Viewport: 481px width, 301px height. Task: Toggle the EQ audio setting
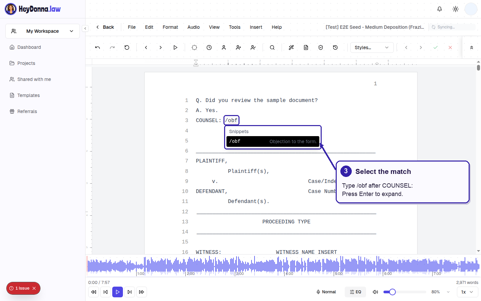(355, 292)
